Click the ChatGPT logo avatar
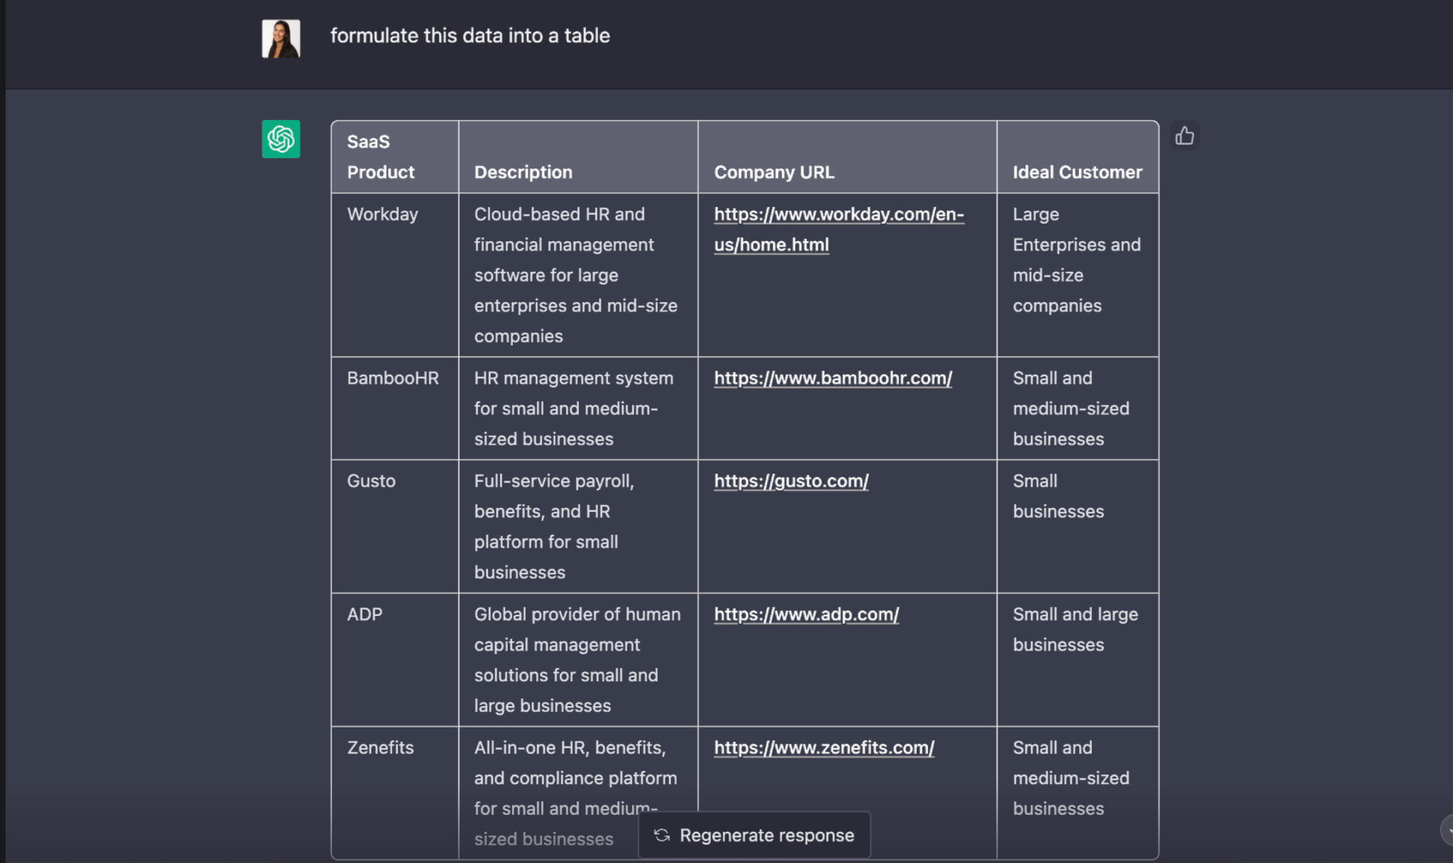The width and height of the screenshot is (1453, 863). pos(280,139)
